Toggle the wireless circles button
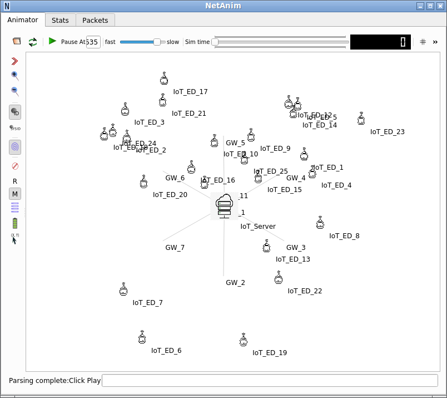447x398 pixels. pyautogui.click(x=15, y=147)
